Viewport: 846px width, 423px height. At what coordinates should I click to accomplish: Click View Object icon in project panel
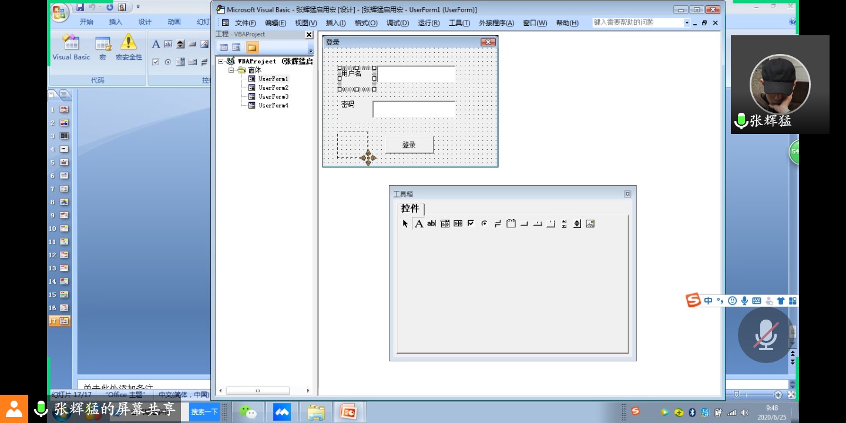coord(236,48)
